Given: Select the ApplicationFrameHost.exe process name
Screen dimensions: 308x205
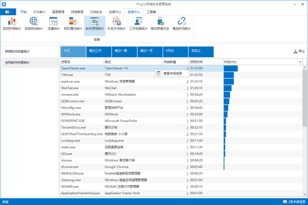Looking at the screenshot, I should [x=80, y=193].
